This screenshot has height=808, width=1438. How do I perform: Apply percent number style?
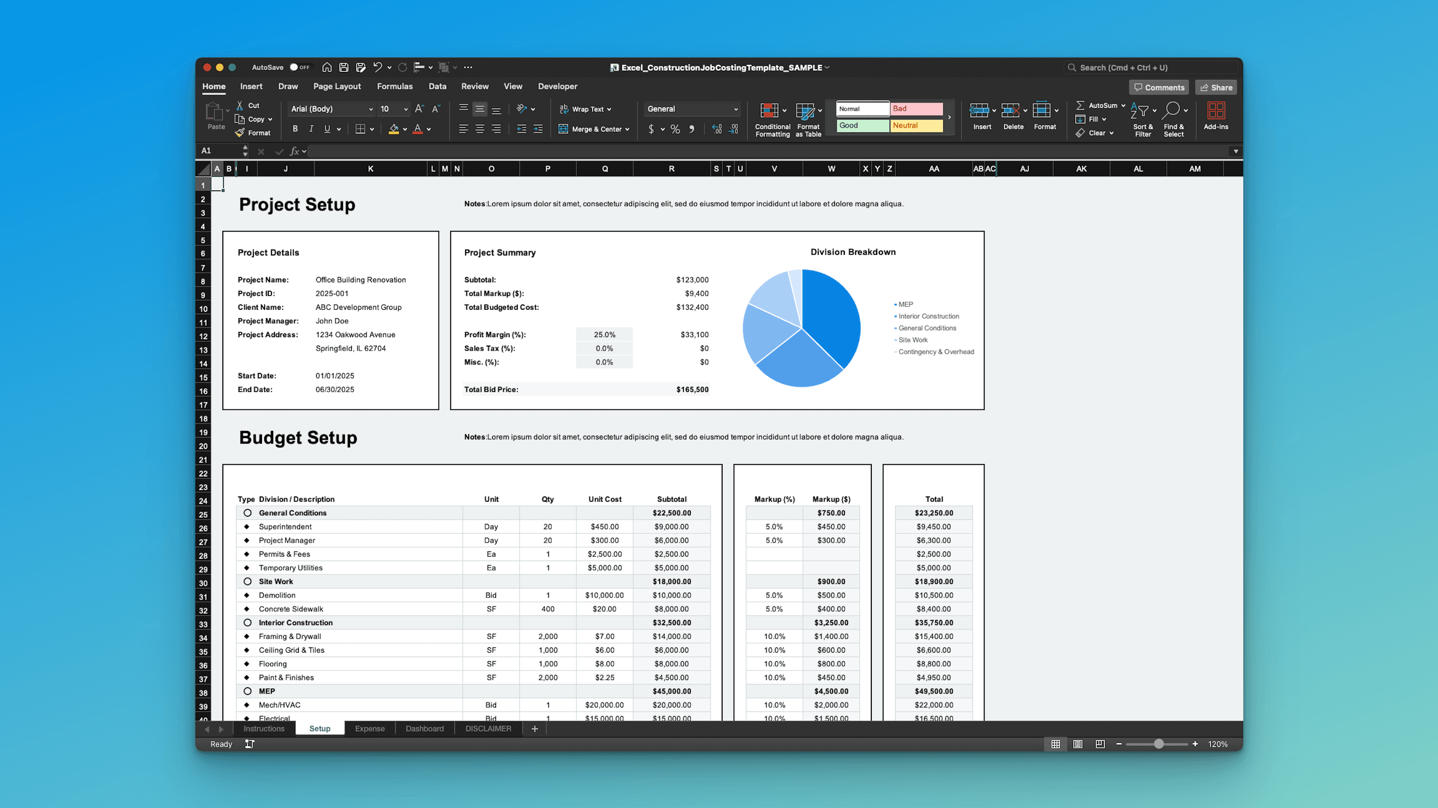click(x=675, y=129)
